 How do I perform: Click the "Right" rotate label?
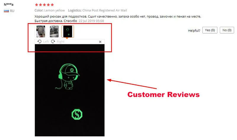click(x=61, y=42)
